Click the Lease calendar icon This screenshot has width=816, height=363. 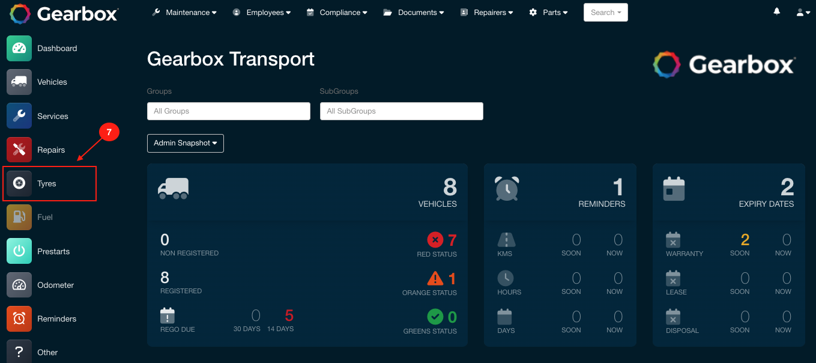coord(673,278)
